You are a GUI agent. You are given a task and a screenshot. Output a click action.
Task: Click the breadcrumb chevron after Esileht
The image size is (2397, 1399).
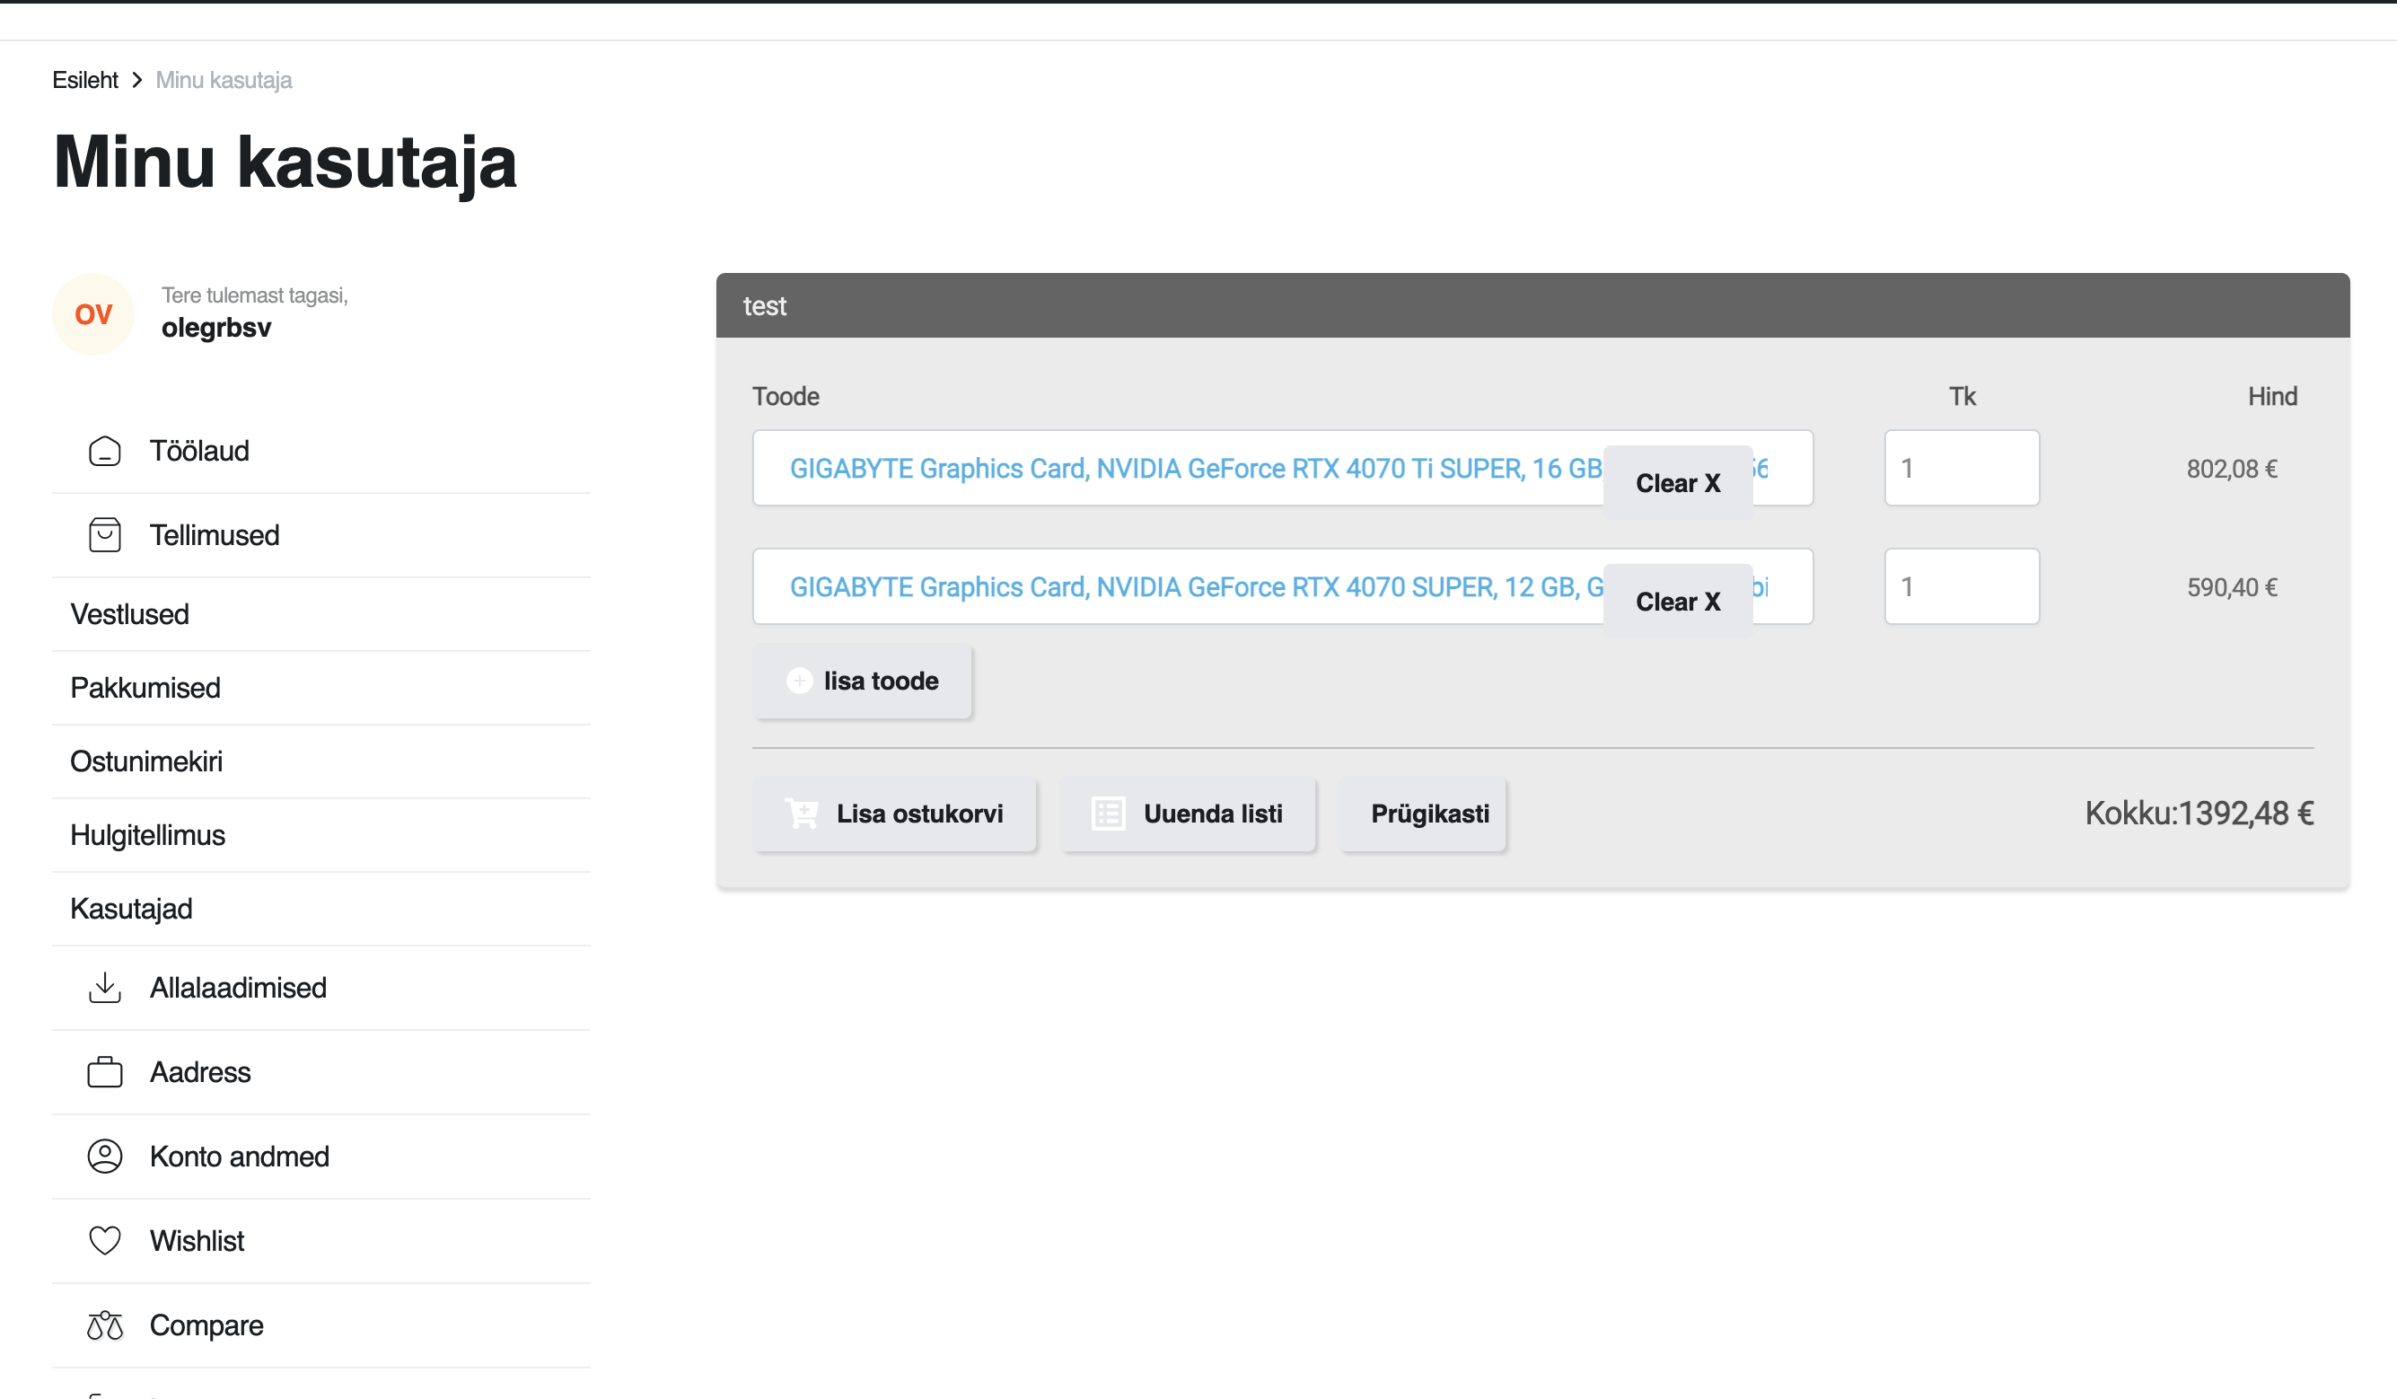tap(137, 80)
